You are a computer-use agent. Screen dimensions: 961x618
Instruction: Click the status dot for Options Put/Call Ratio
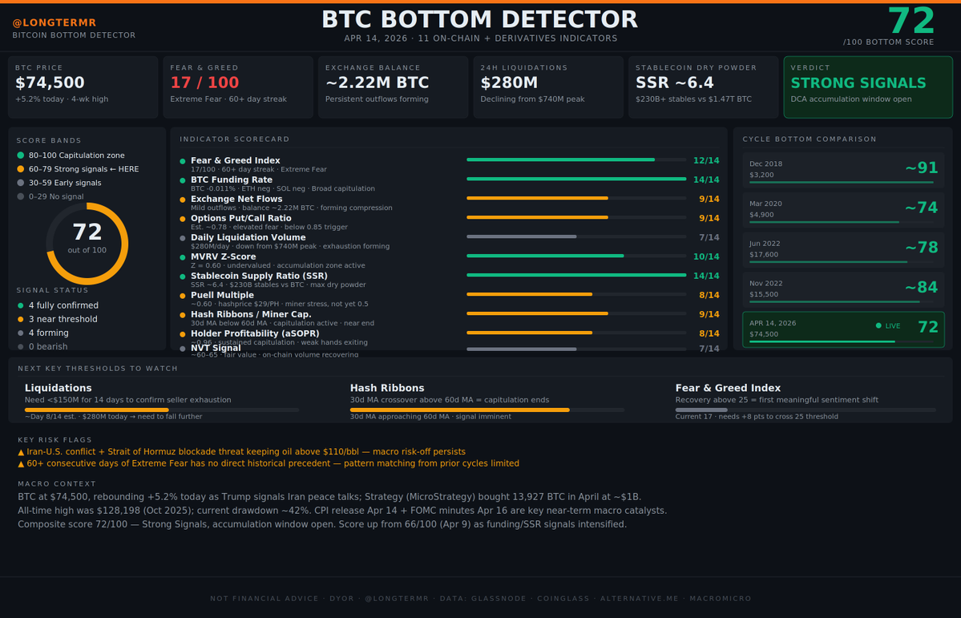pyautogui.click(x=183, y=219)
